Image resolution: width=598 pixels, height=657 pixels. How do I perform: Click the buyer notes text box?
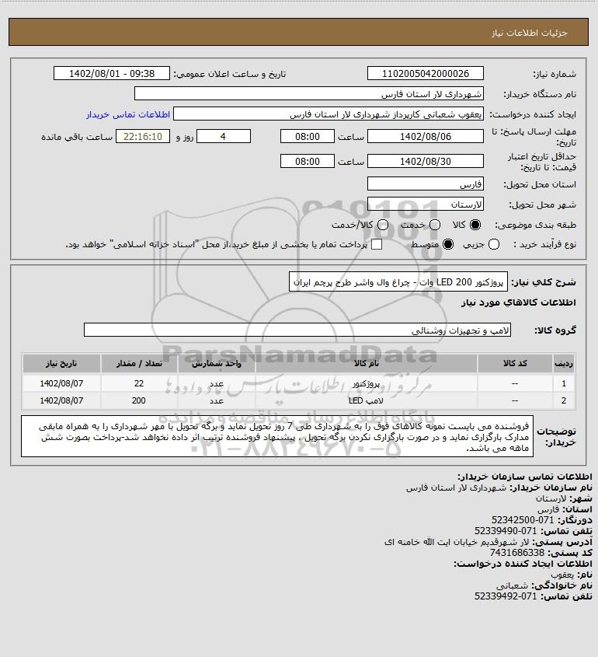[277, 436]
